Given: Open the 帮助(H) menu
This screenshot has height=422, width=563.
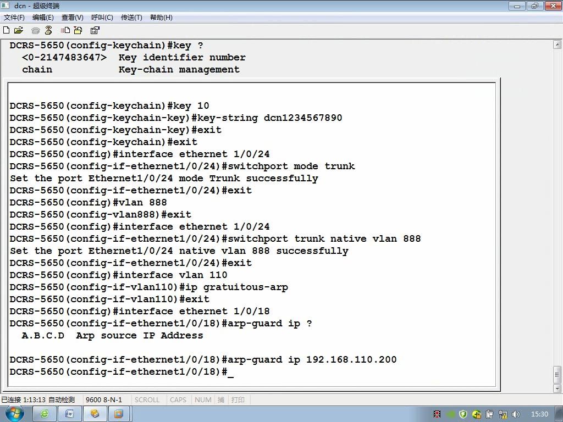Looking at the screenshot, I should [x=161, y=17].
